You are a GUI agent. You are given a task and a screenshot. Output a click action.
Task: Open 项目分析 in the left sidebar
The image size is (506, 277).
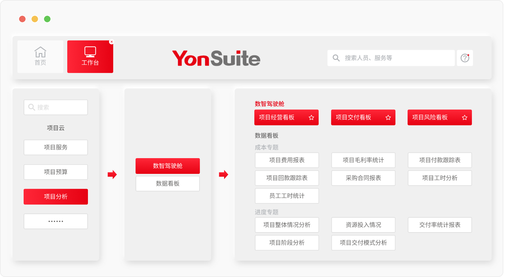pyautogui.click(x=56, y=197)
